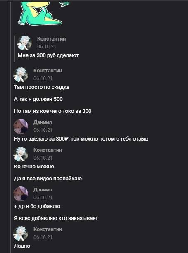Viewport: 188px width, 253px height.
Task: Open Константин name link above "Ладно"
Action: [x=48, y=229]
